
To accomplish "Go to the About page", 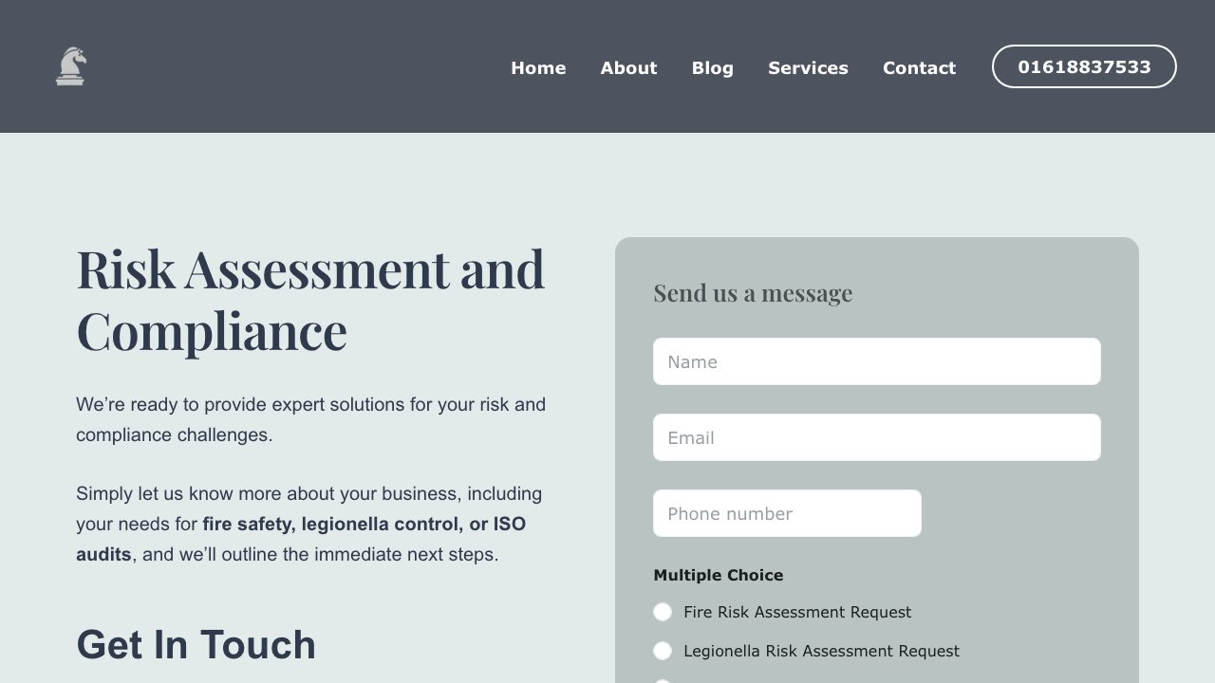I will pos(628,67).
